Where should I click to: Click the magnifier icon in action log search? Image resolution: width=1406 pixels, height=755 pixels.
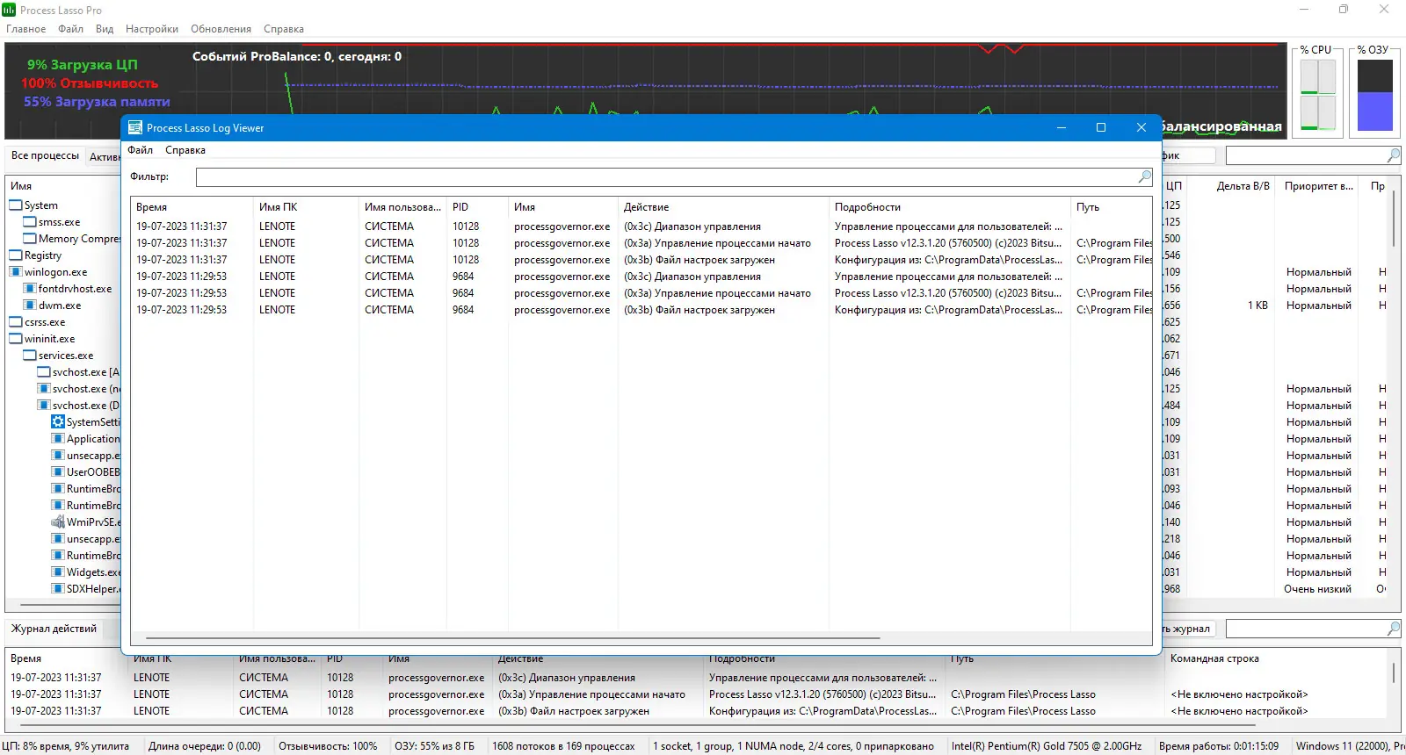1394,629
